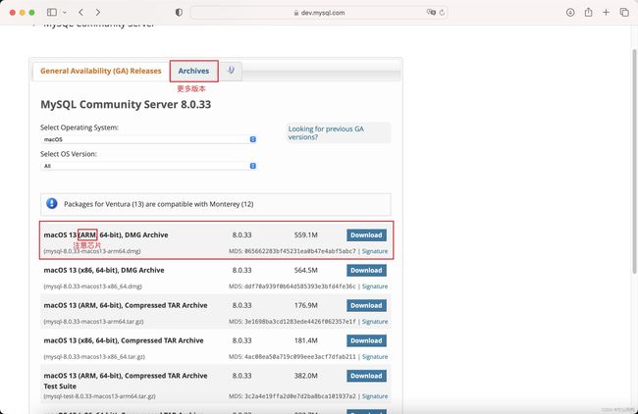
Task: Click the MD5 hash of ARM DMG Archive
Action: 300,251
